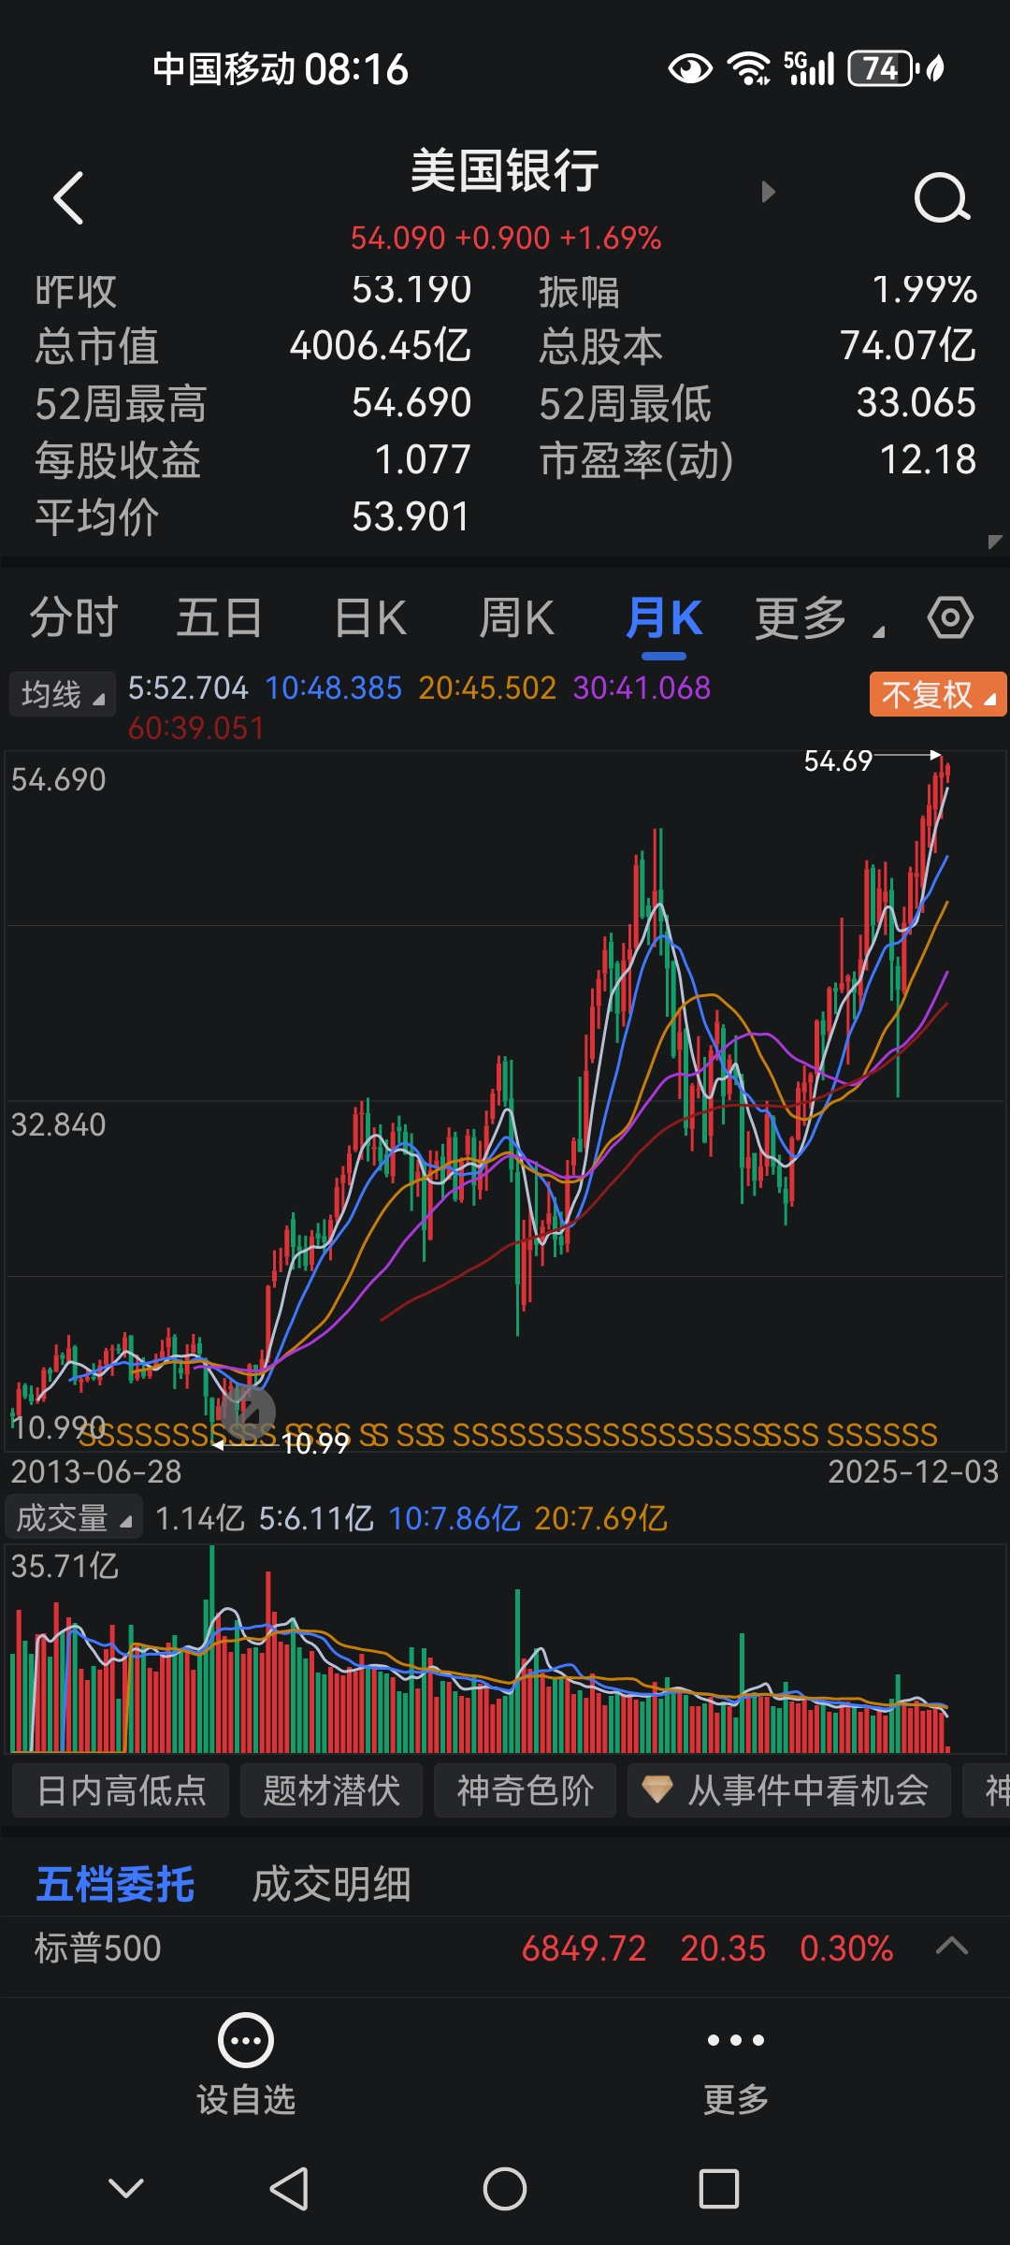Tap the 5:52.704 moving average value

coord(188,688)
